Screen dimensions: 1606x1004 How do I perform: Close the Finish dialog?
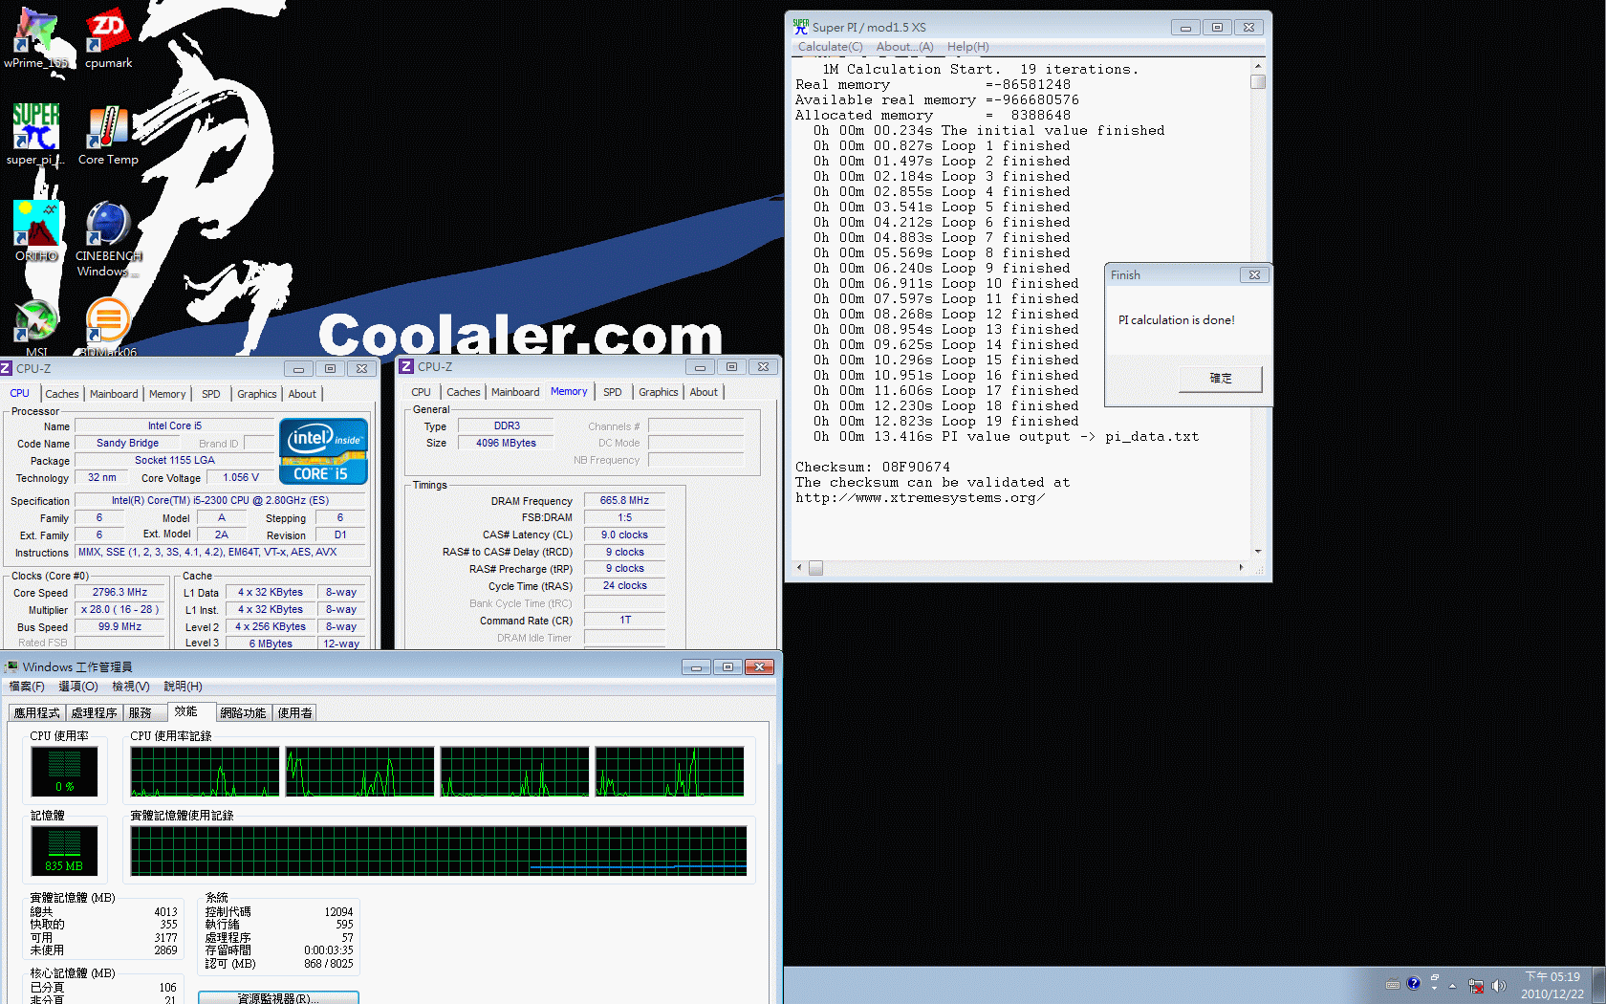tap(1254, 274)
